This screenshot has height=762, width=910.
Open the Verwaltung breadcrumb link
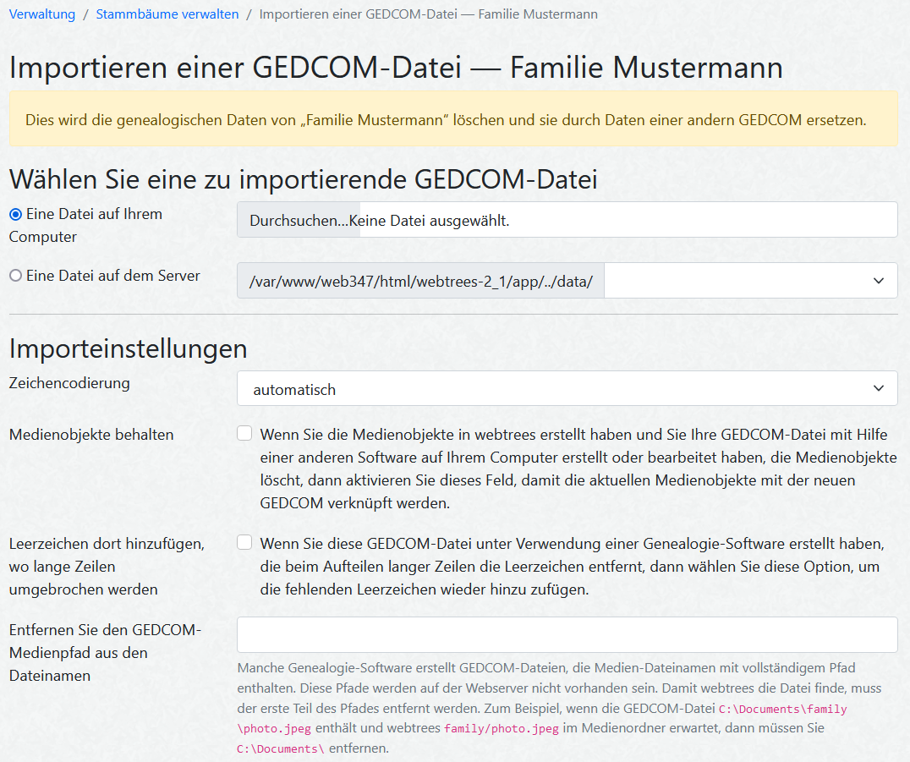coord(42,14)
